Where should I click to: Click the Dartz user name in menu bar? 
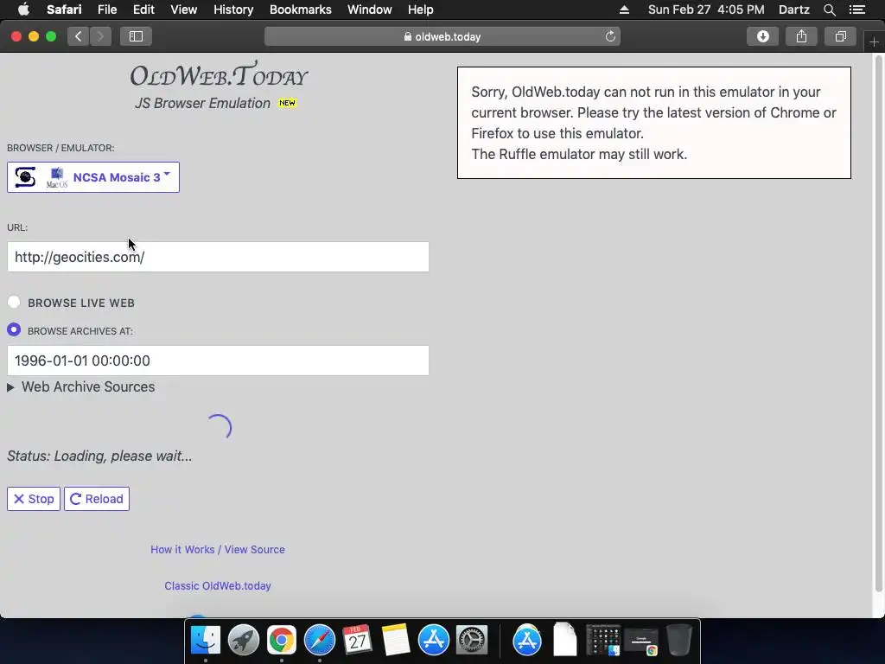pyautogui.click(x=793, y=10)
